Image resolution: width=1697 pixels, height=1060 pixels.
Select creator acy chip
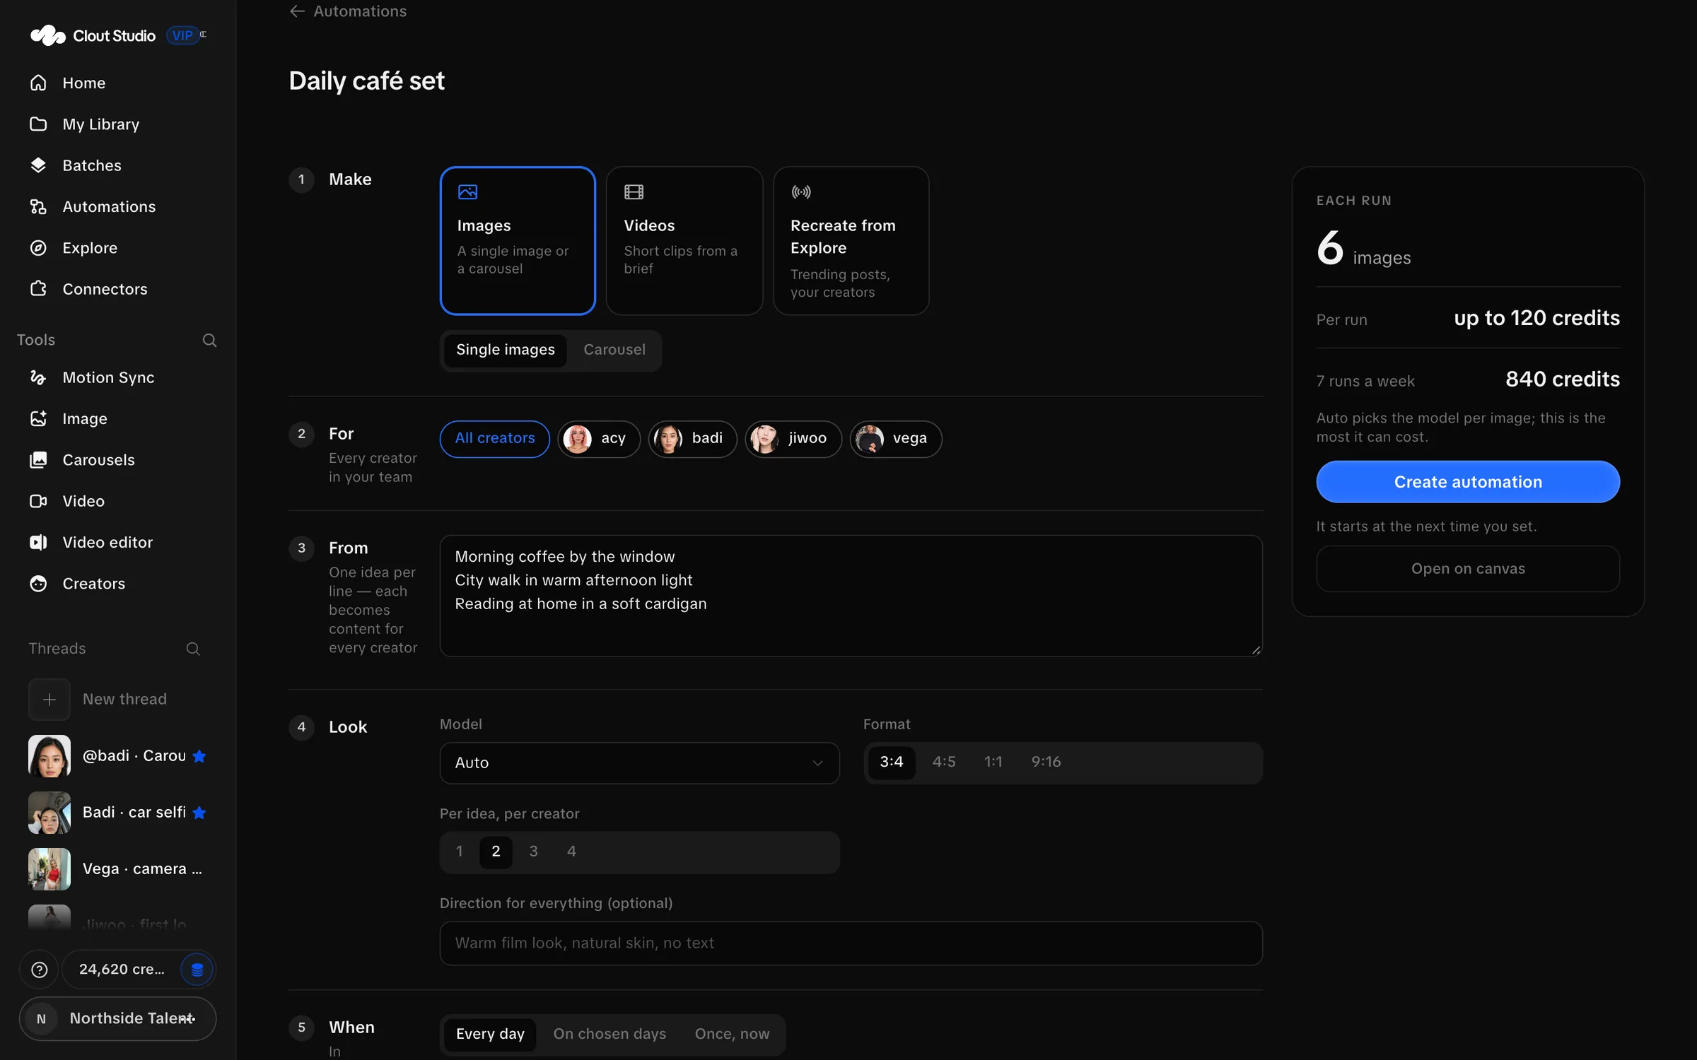click(x=598, y=439)
